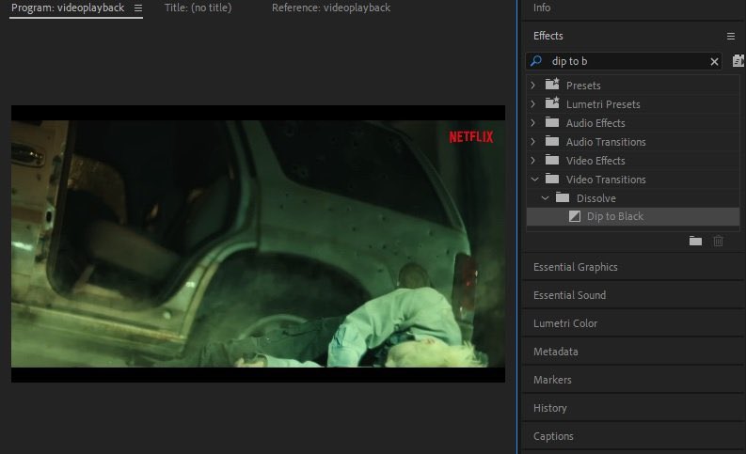Image resolution: width=746 pixels, height=454 pixels.
Task: Click the Dissolve folder icon
Action: point(563,197)
